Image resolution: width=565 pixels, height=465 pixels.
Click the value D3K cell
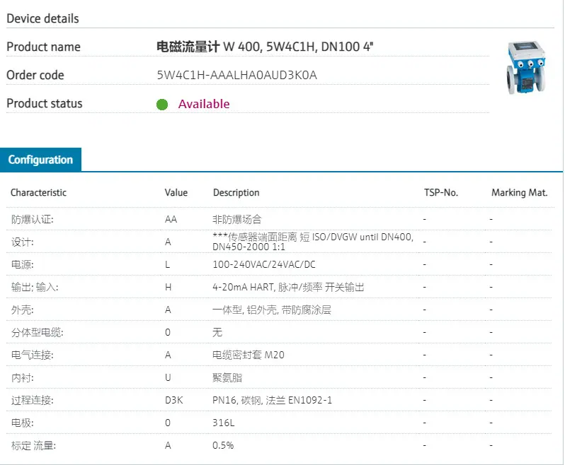(x=174, y=400)
